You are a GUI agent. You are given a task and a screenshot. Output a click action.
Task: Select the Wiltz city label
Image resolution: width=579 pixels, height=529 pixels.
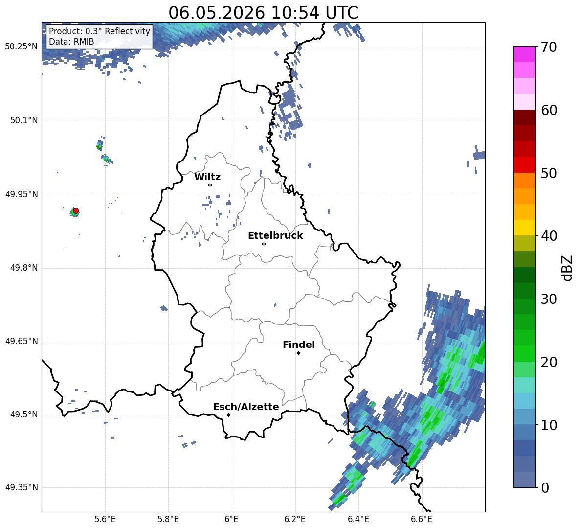coord(207,177)
